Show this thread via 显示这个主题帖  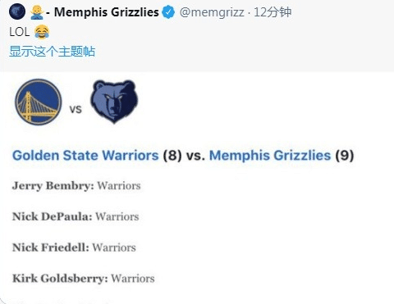tap(52, 52)
